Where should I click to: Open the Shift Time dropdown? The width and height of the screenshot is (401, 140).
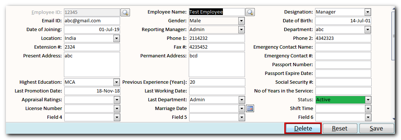(x=368, y=109)
